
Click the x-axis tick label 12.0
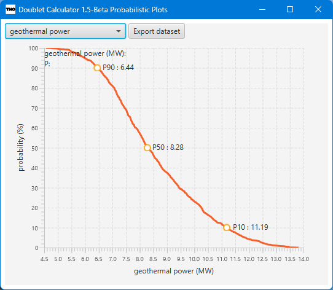pyautogui.click(x=249, y=259)
